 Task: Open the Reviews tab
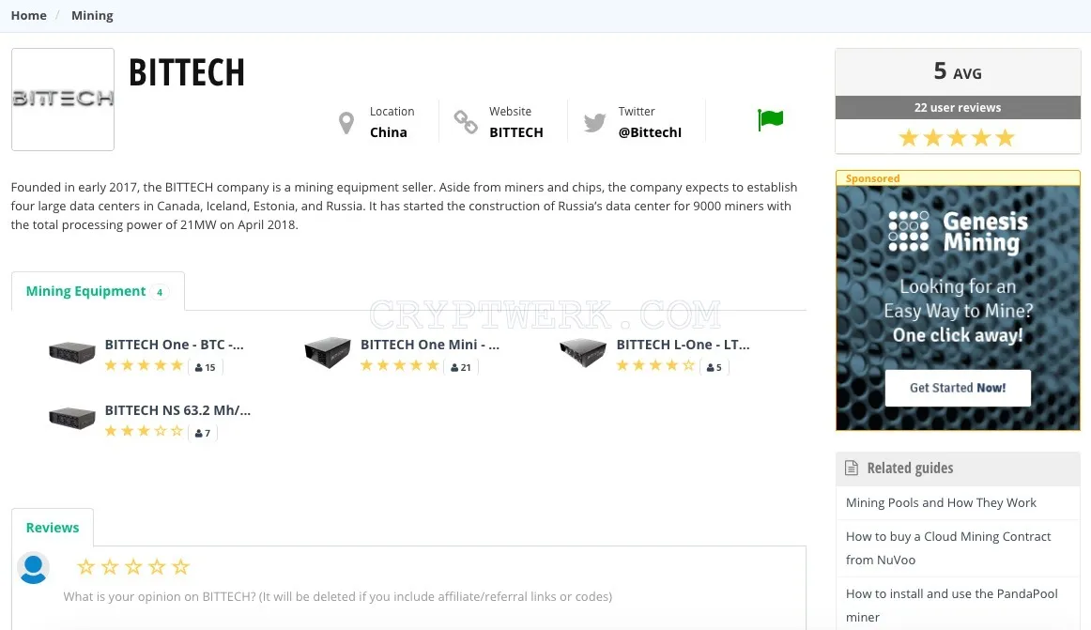tap(53, 528)
